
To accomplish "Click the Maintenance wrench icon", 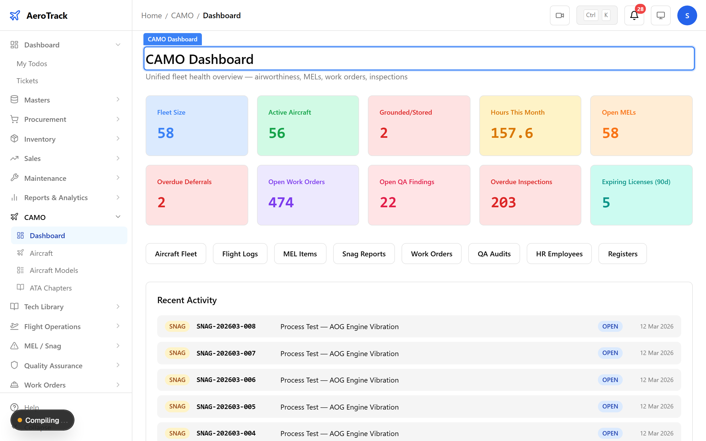I will pos(14,178).
